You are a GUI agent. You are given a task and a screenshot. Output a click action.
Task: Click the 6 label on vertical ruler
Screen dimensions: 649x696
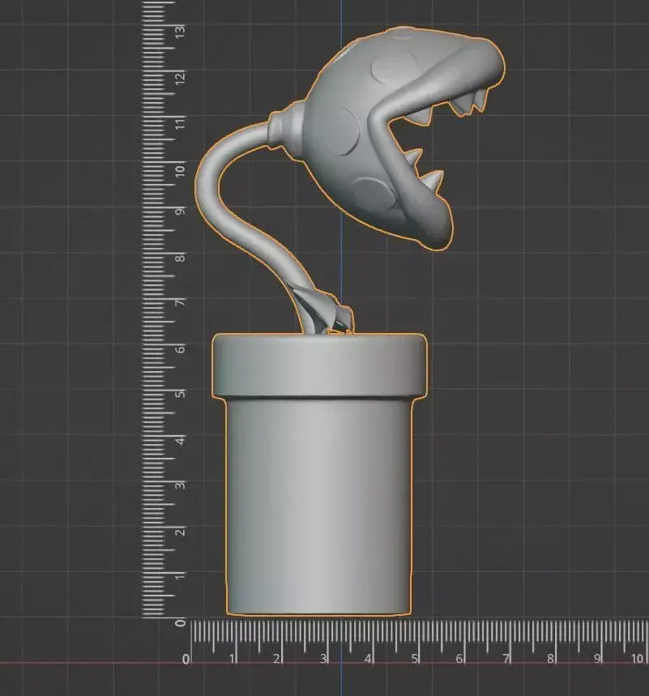pyautogui.click(x=180, y=349)
